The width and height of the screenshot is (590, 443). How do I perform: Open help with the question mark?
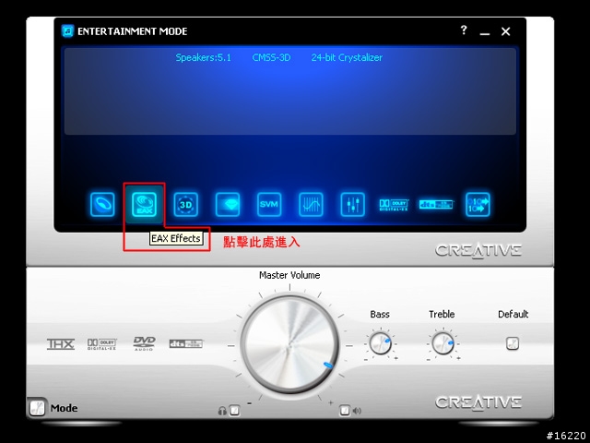(x=464, y=30)
